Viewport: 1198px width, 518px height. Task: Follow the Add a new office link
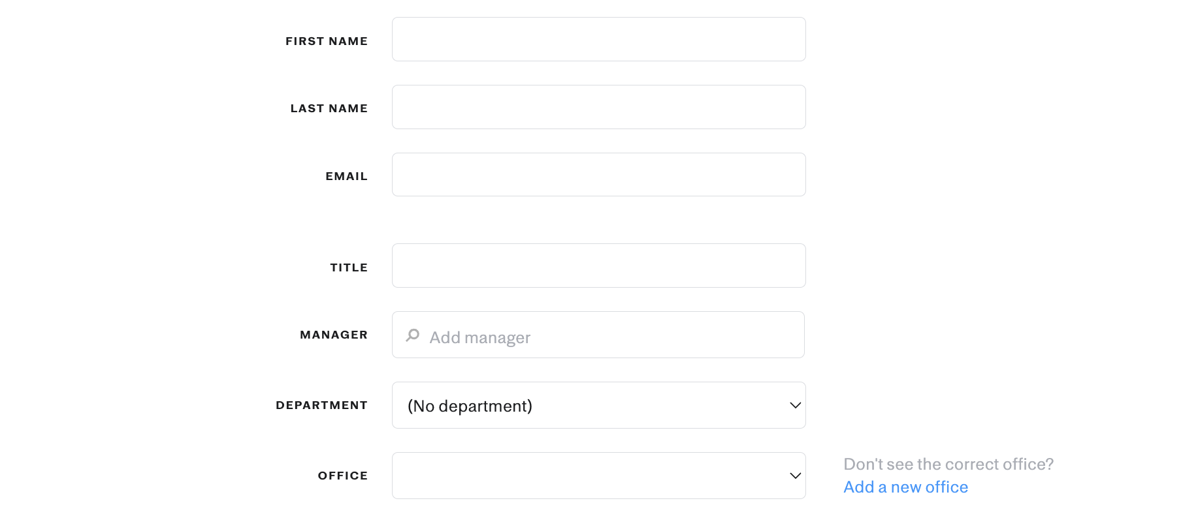click(x=905, y=487)
